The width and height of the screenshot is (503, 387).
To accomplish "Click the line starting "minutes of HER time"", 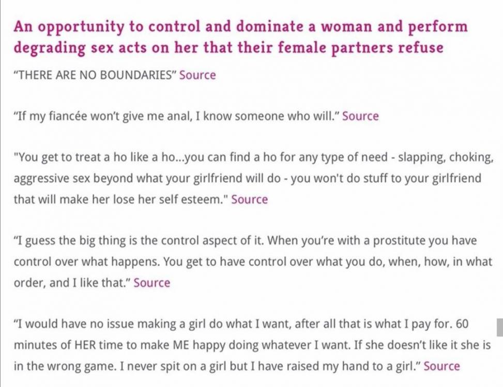I will click(252, 345).
